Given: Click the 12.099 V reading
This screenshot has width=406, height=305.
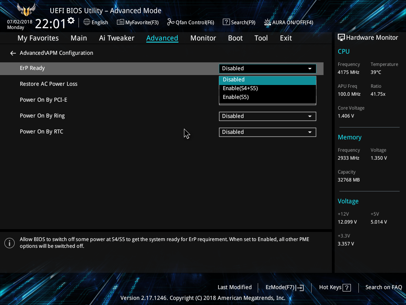Looking at the screenshot, I should point(347,222).
